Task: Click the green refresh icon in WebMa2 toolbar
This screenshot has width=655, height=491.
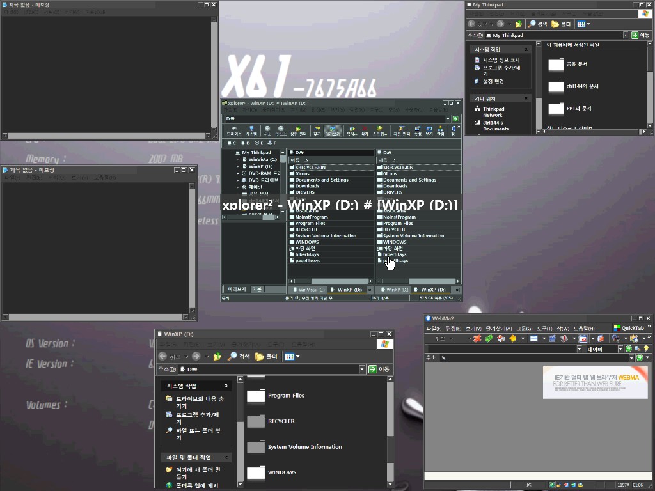Action: [489, 339]
